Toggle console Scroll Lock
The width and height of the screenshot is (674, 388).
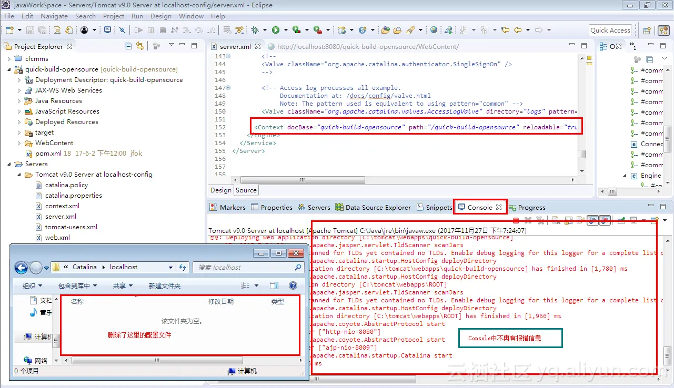[x=568, y=220]
